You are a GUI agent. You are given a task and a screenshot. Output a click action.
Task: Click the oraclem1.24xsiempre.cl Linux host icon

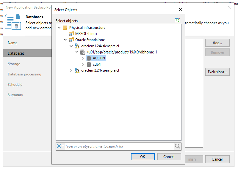pyautogui.click(x=77, y=46)
